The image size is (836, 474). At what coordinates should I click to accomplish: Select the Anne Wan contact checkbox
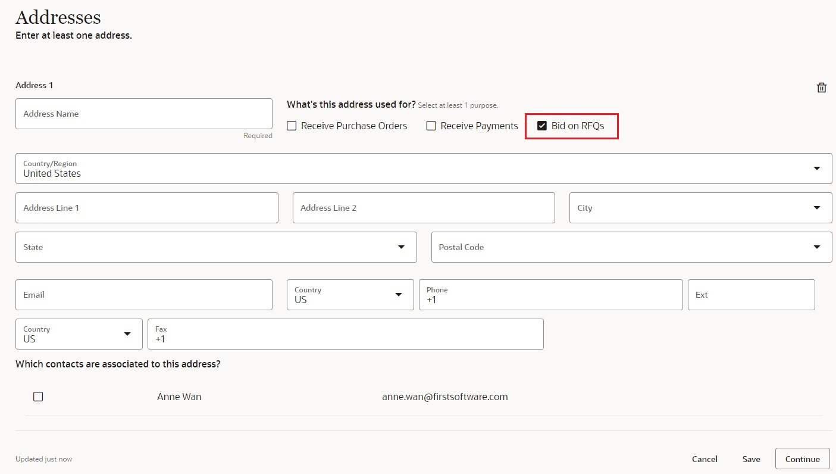[38, 397]
